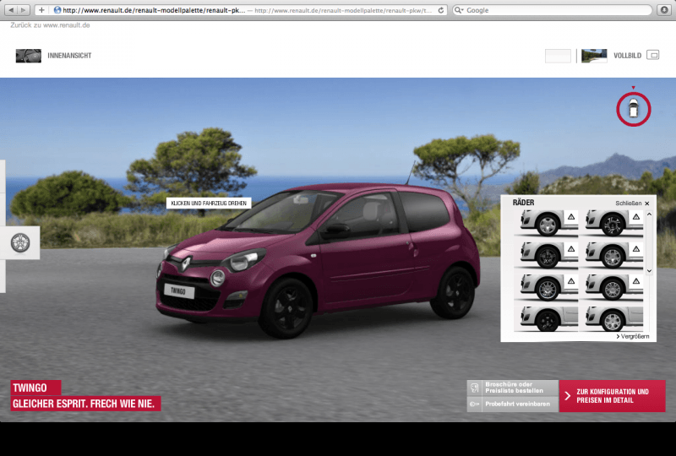
Task: Focus the renault.de address bar
Action: [242, 10]
